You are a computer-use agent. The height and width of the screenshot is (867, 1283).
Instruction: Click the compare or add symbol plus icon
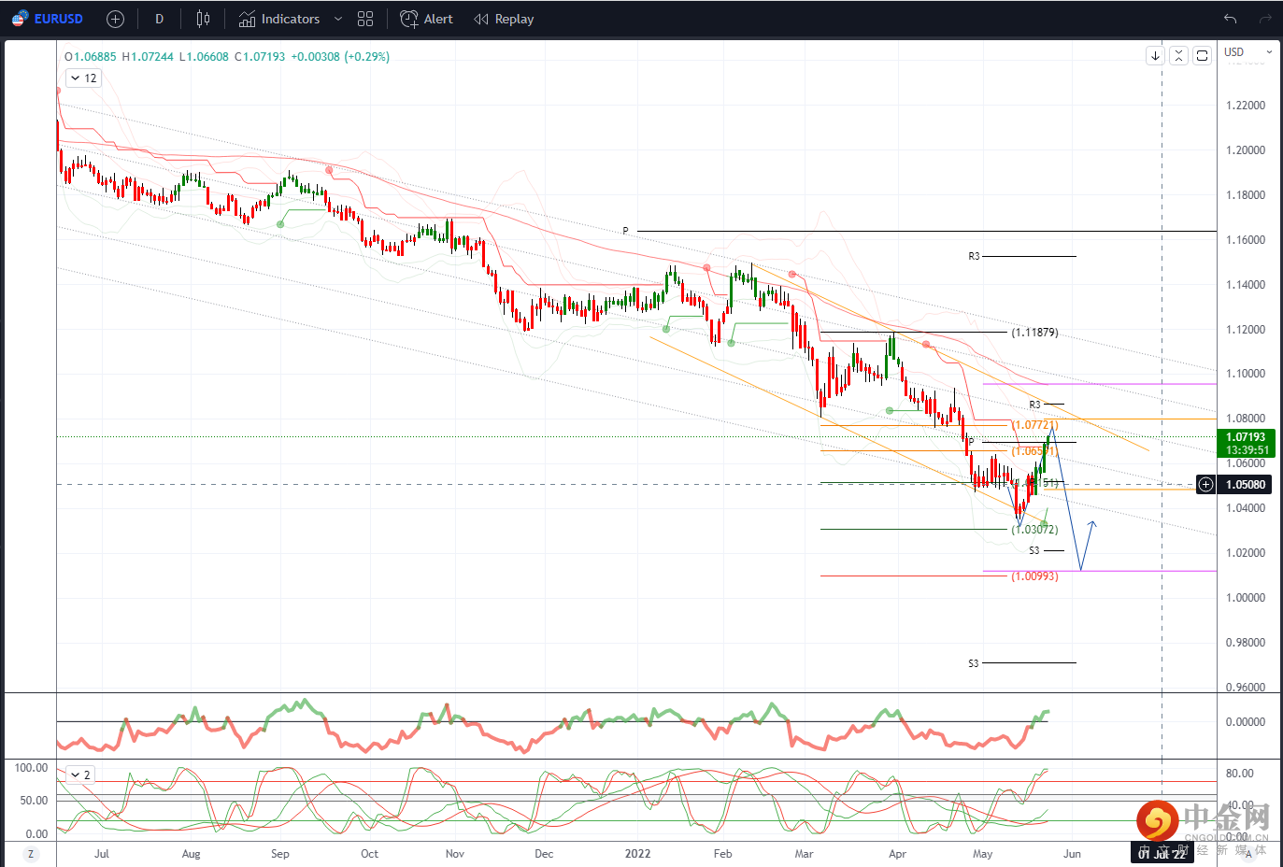pos(115,19)
